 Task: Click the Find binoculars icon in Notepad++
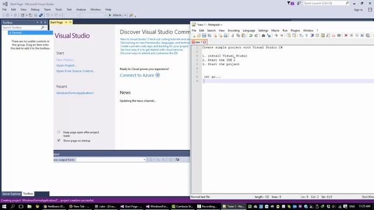pos(264,36)
